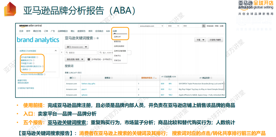This screenshot has height=137, width=276.
Task: Select 买家评论 from the 品牌 menu
Action: coord(117,56)
